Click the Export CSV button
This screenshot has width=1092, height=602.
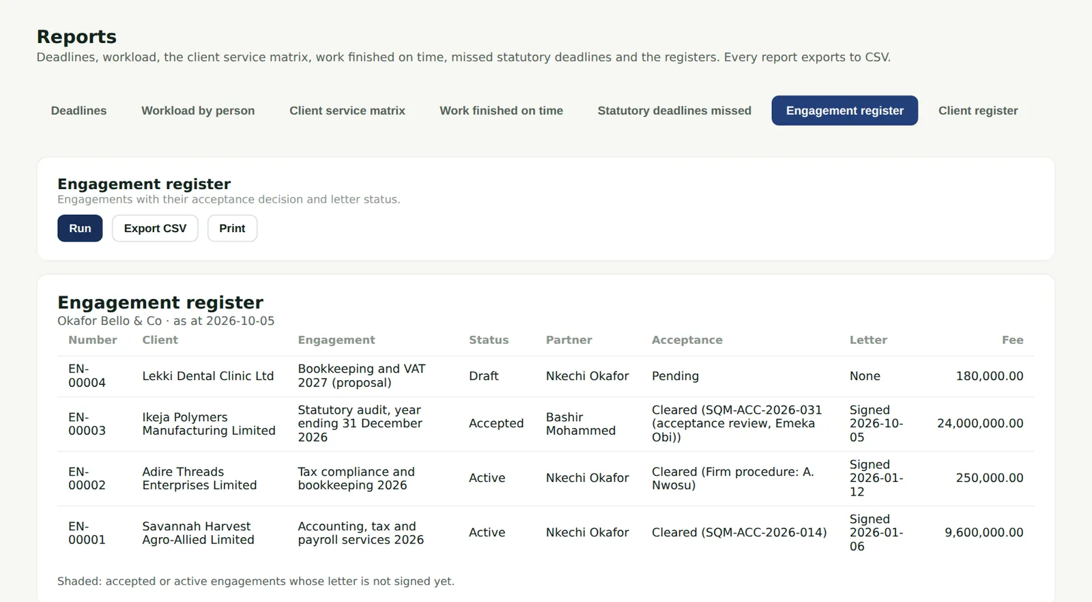click(x=155, y=229)
